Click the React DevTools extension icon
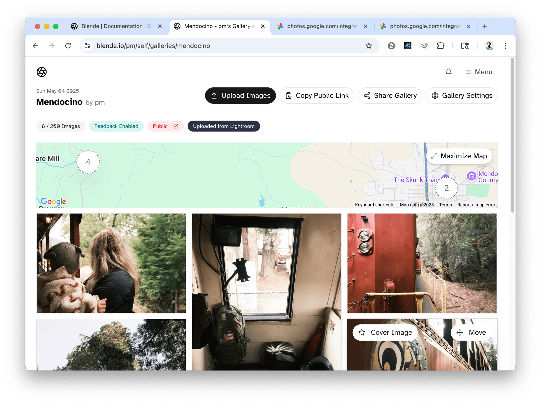 [407, 46]
